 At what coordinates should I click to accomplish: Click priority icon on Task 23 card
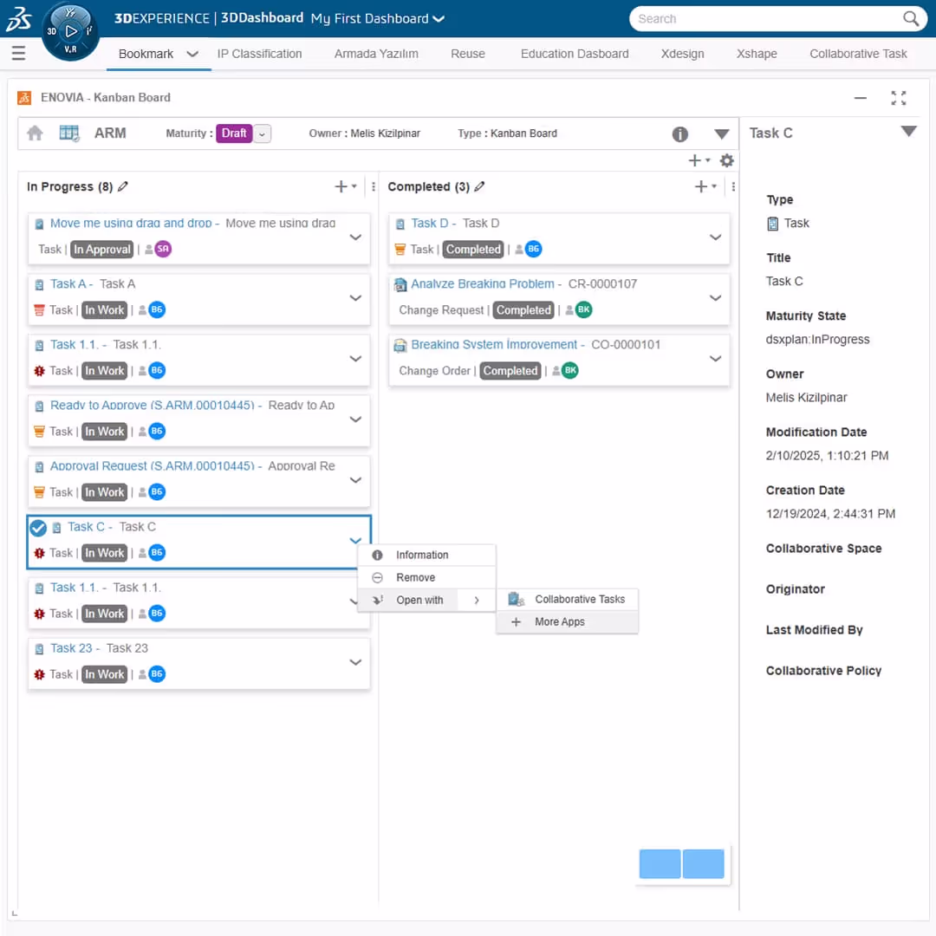39,674
